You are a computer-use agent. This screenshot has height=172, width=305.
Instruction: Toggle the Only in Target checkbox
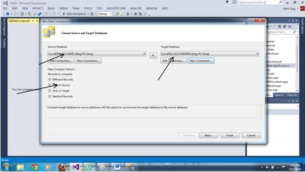pyautogui.click(x=50, y=91)
